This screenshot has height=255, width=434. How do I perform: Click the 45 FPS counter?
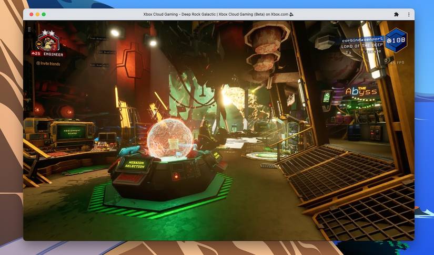(397, 62)
